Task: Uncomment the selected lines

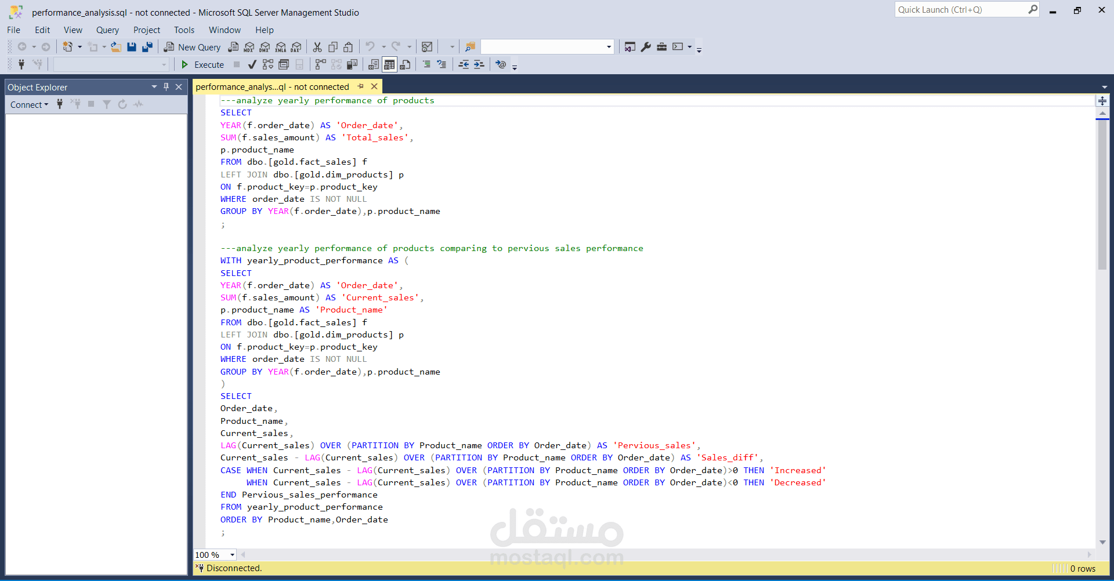Action: (442, 64)
